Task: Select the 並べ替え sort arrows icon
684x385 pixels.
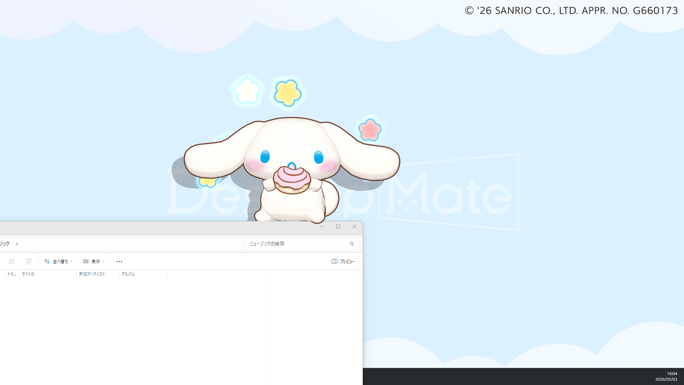Action: pos(47,261)
